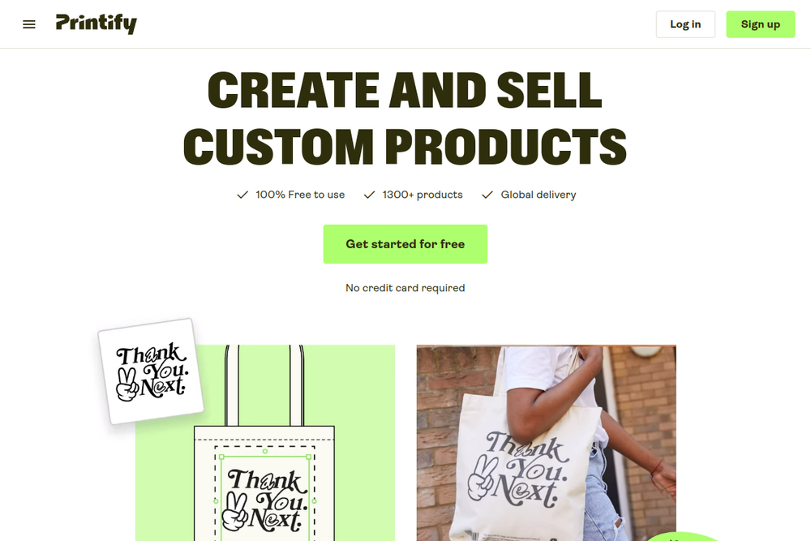Click the top rotation handle of the design box

(265, 452)
